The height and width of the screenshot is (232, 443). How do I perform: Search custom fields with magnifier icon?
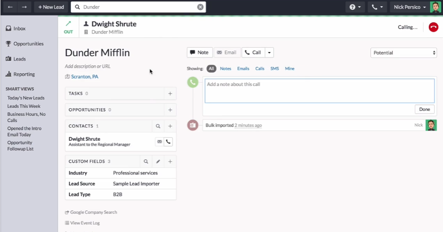pyautogui.click(x=146, y=162)
